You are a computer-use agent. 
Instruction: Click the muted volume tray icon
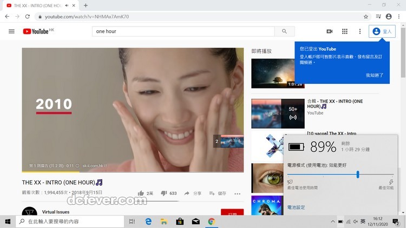[356, 222]
